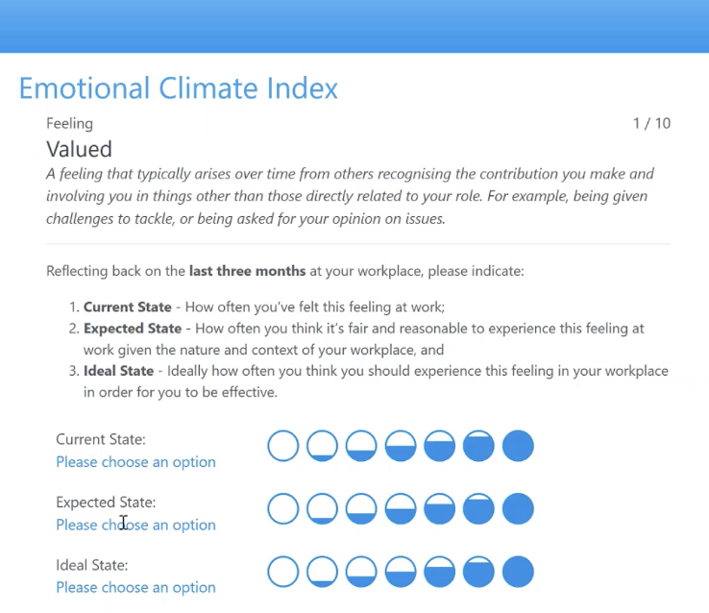This screenshot has height=613, width=709.
Task: Choose the fully filled circle for Ideal State
Action: point(518,572)
